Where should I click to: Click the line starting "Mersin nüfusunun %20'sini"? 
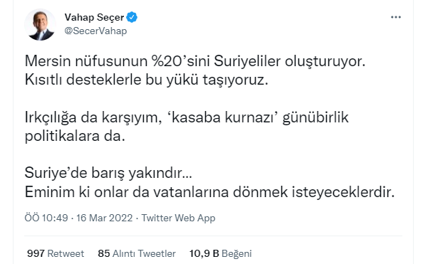coord(195,60)
